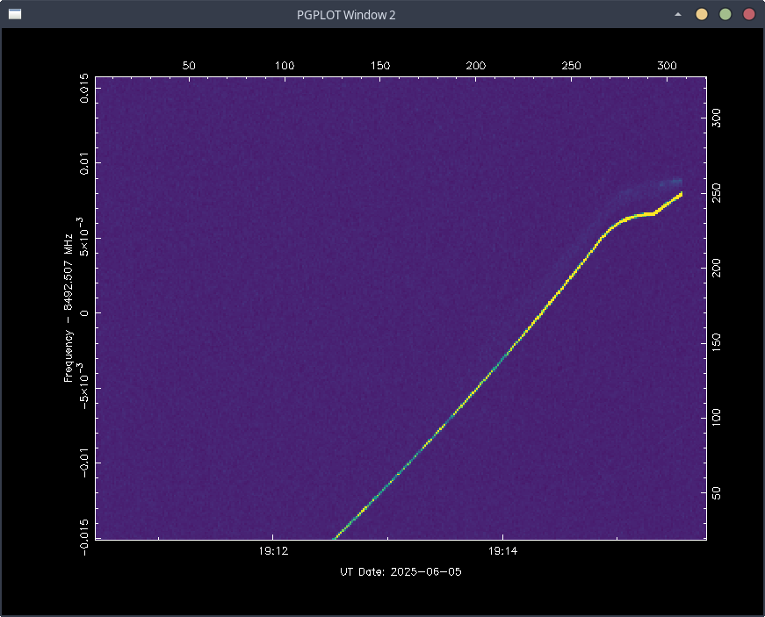Click the small up-arrow title bar button

(678, 14)
